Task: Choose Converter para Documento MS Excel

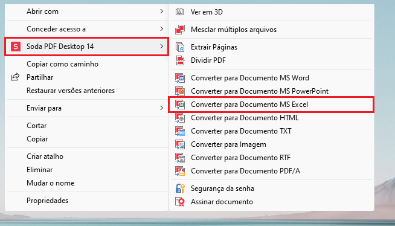Action: coord(272,105)
